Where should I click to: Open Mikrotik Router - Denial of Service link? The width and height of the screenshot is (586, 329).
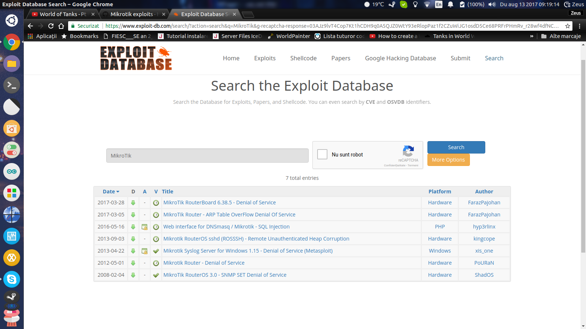tap(204, 263)
